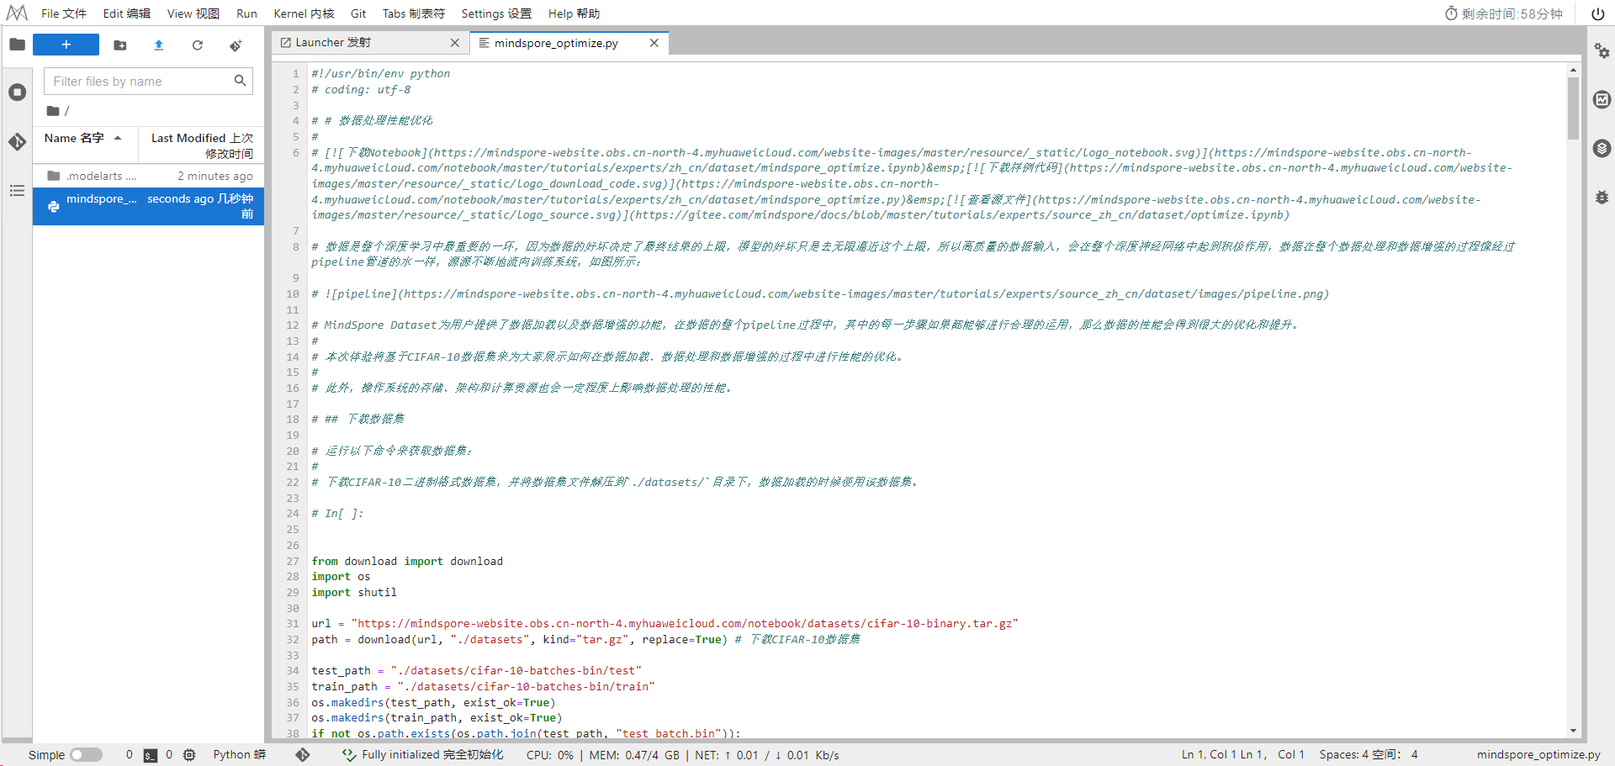The image size is (1615, 766).
Task: Click line number 34 in the gutter
Action: pyautogui.click(x=292, y=671)
